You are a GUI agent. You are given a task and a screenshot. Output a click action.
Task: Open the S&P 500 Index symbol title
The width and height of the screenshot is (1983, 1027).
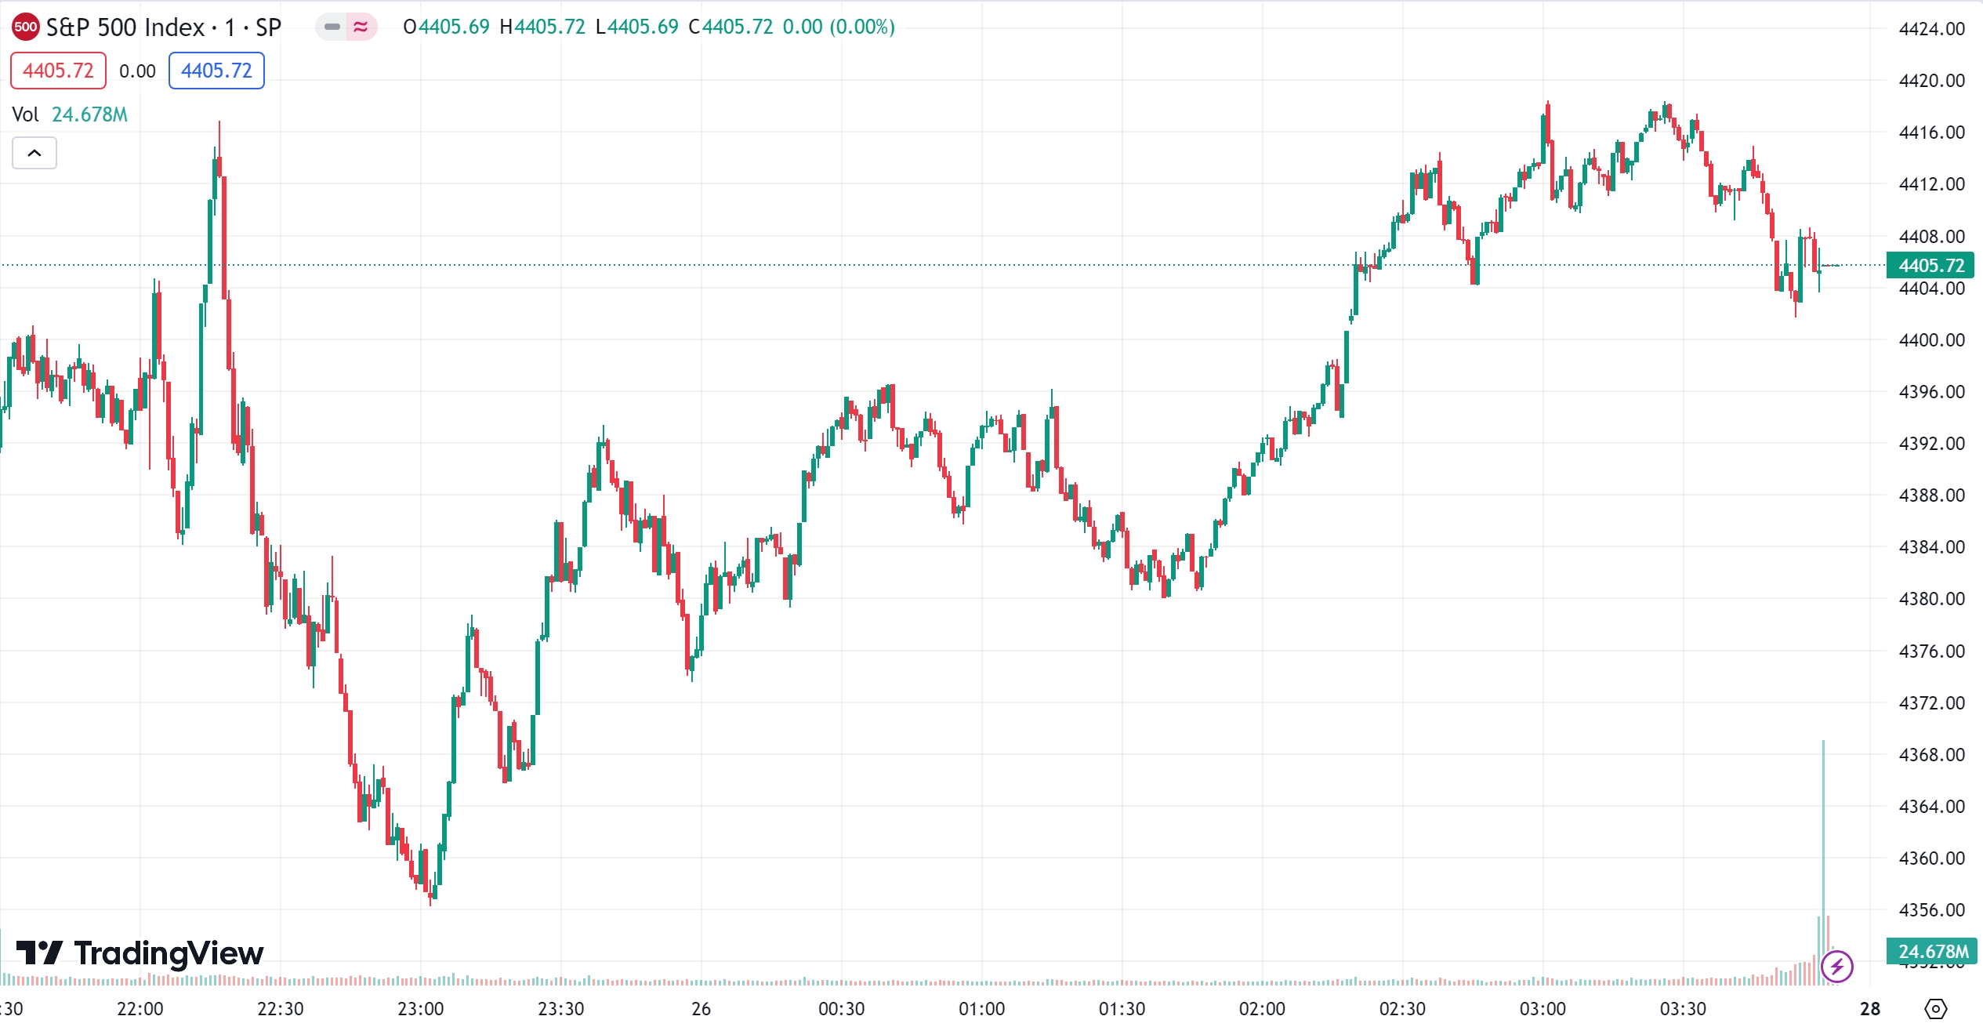[x=163, y=27]
